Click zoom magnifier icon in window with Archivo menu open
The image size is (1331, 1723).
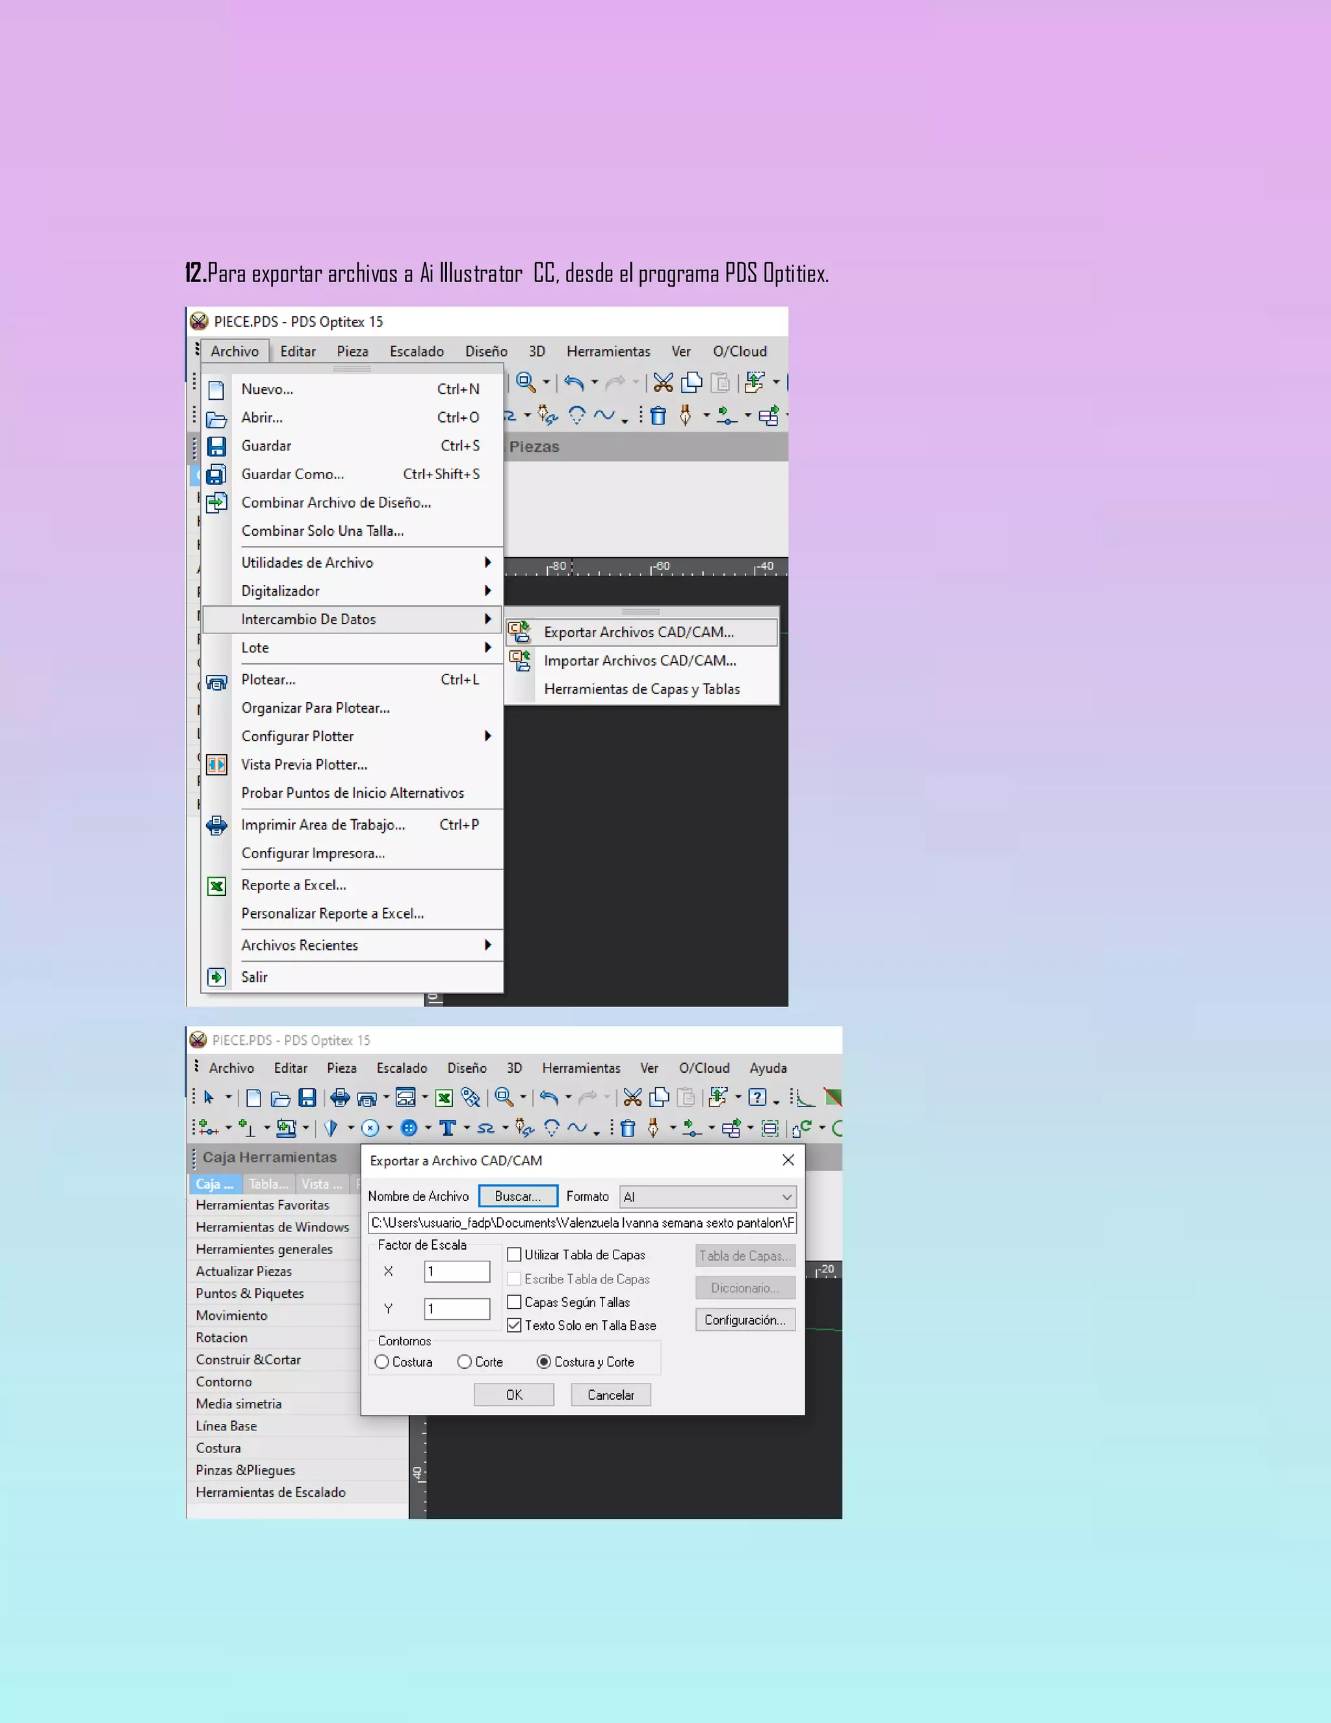point(526,382)
